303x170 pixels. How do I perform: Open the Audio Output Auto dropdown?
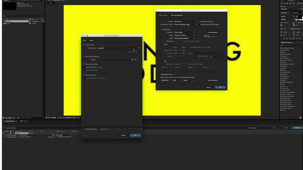click(168, 74)
